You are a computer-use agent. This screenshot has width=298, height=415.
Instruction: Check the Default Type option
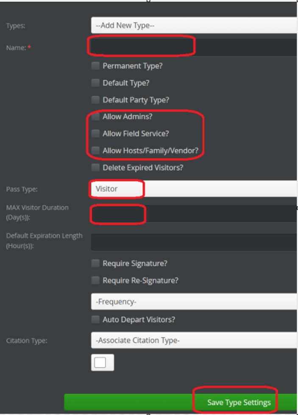(x=95, y=83)
